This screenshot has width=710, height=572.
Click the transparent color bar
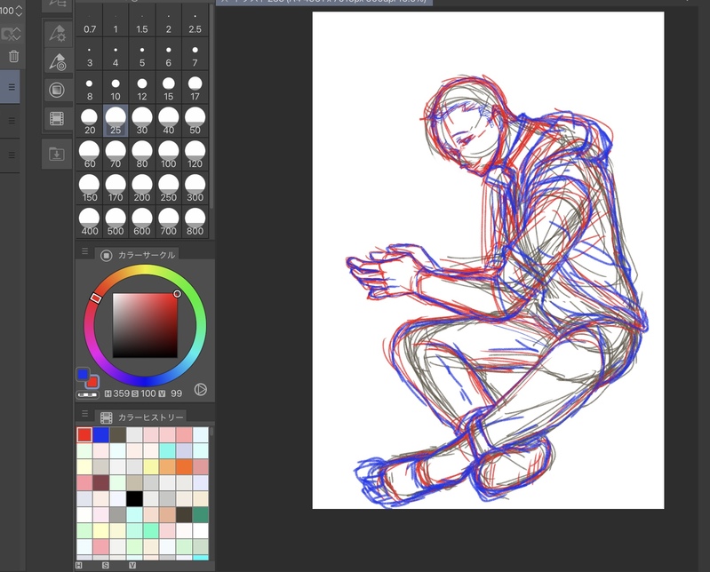(87, 394)
